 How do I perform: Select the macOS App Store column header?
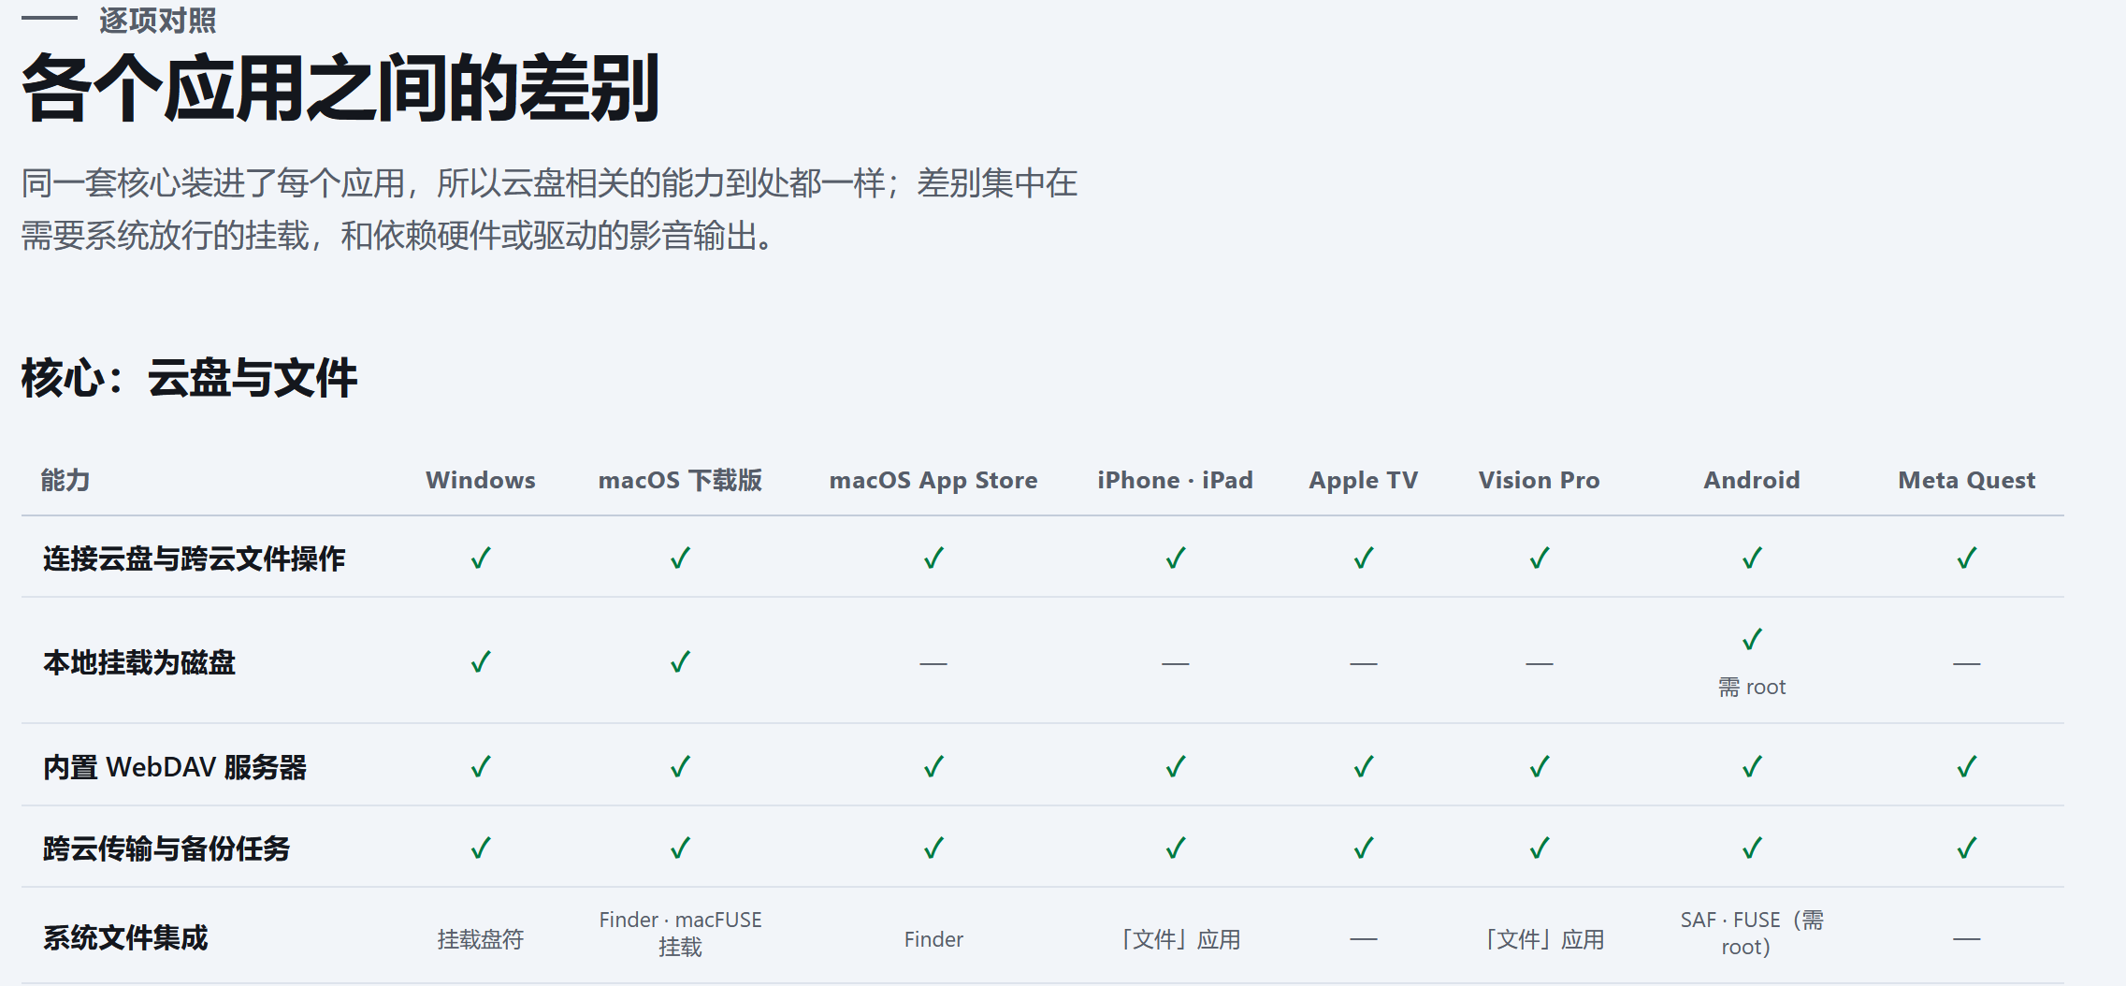933,480
